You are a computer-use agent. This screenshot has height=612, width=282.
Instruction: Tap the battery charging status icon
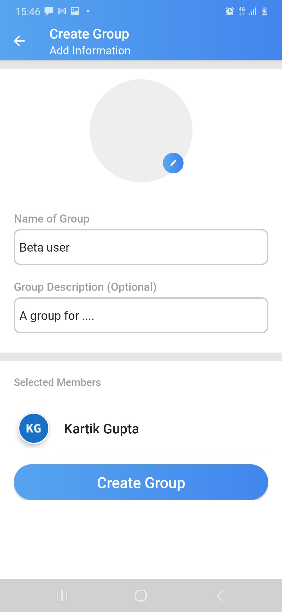point(264,11)
